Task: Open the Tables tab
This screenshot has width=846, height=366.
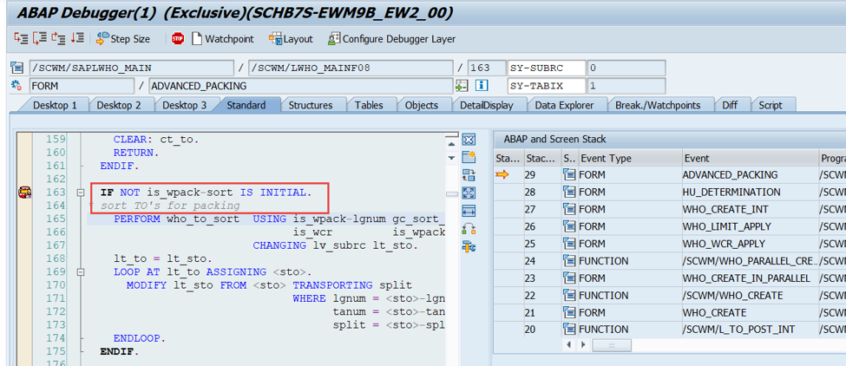Action: (369, 105)
